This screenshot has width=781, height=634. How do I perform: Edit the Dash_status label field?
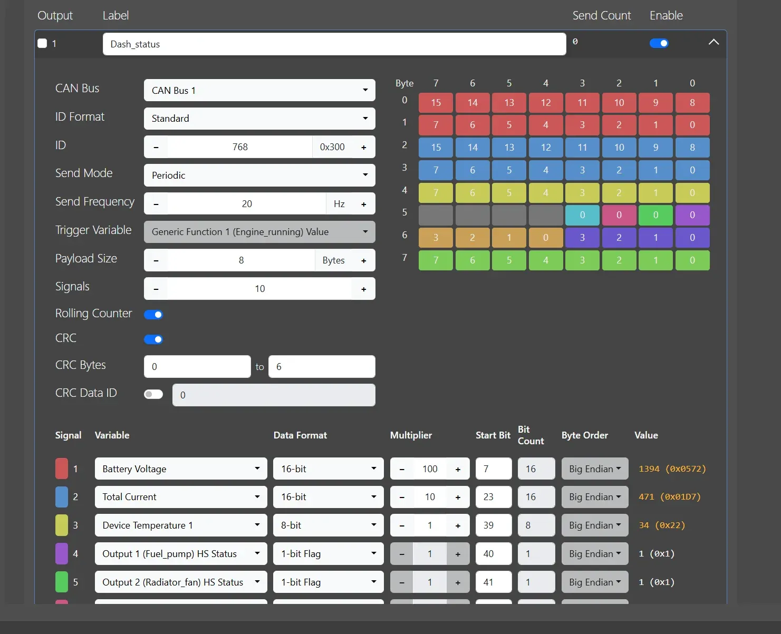[x=334, y=44]
